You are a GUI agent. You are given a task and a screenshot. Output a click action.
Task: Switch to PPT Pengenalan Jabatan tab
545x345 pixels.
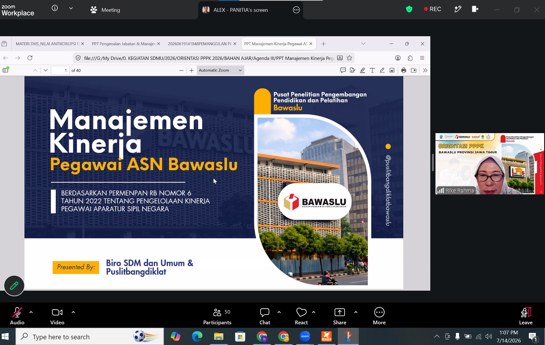coord(124,44)
